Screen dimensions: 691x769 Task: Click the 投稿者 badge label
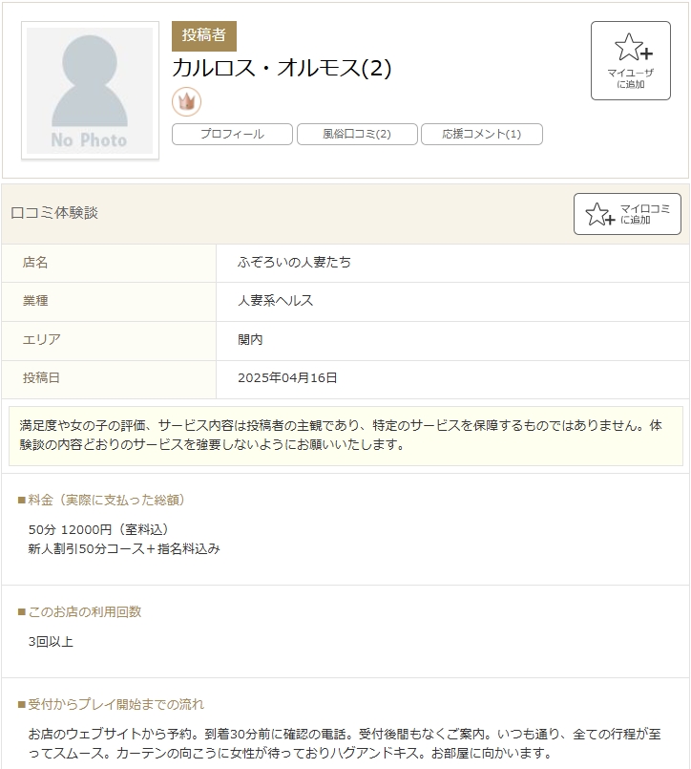tap(203, 36)
